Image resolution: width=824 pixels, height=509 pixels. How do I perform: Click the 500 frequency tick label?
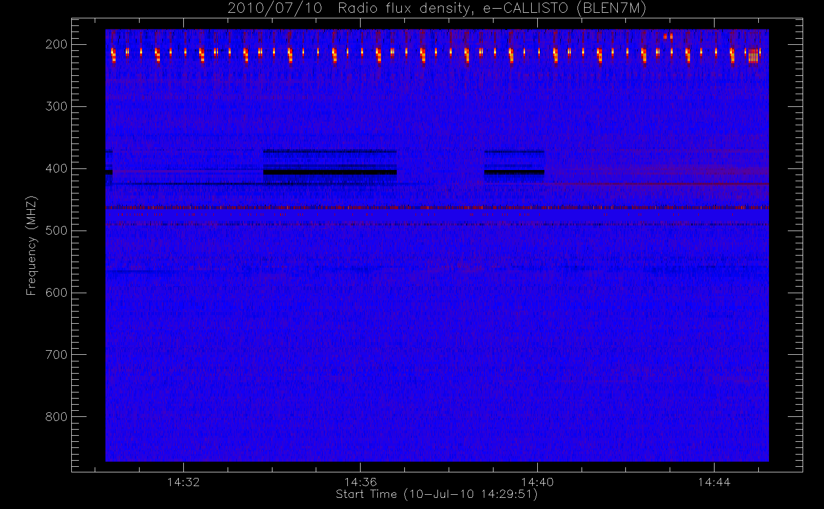click(x=57, y=231)
